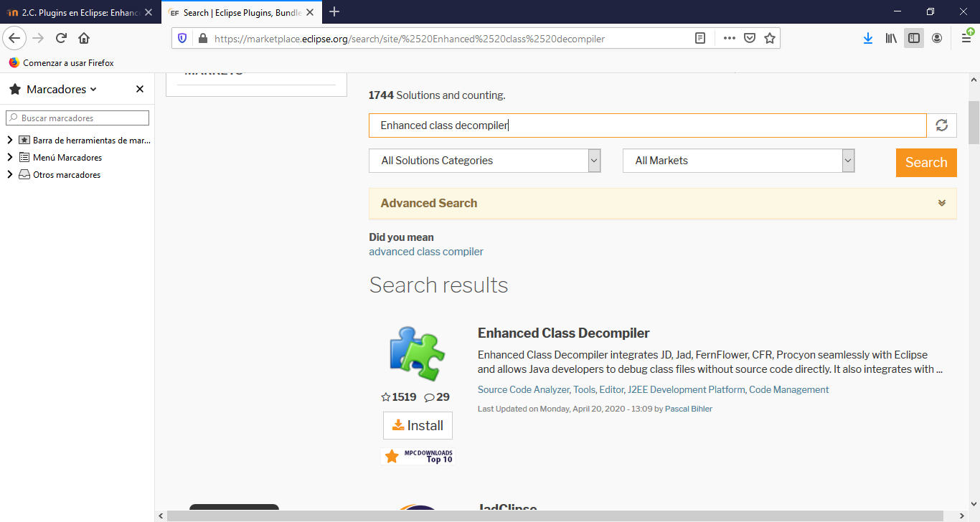Open Pascal Bihler author profile

(689, 409)
